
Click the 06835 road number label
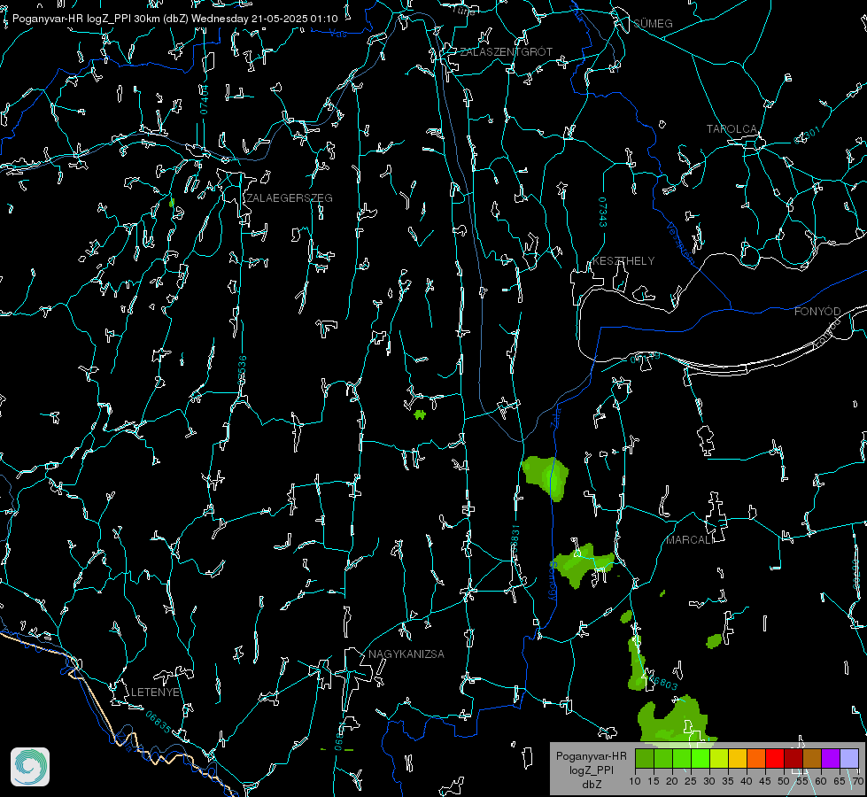click(x=159, y=723)
